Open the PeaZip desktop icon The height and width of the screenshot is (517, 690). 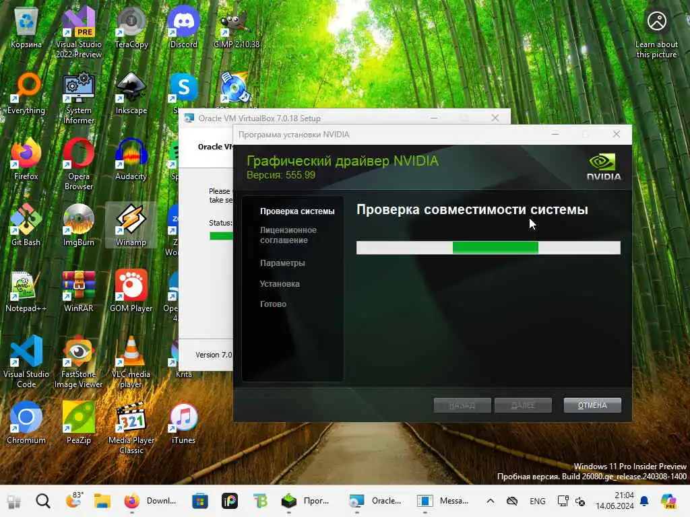pyautogui.click(x=78, y=423)
